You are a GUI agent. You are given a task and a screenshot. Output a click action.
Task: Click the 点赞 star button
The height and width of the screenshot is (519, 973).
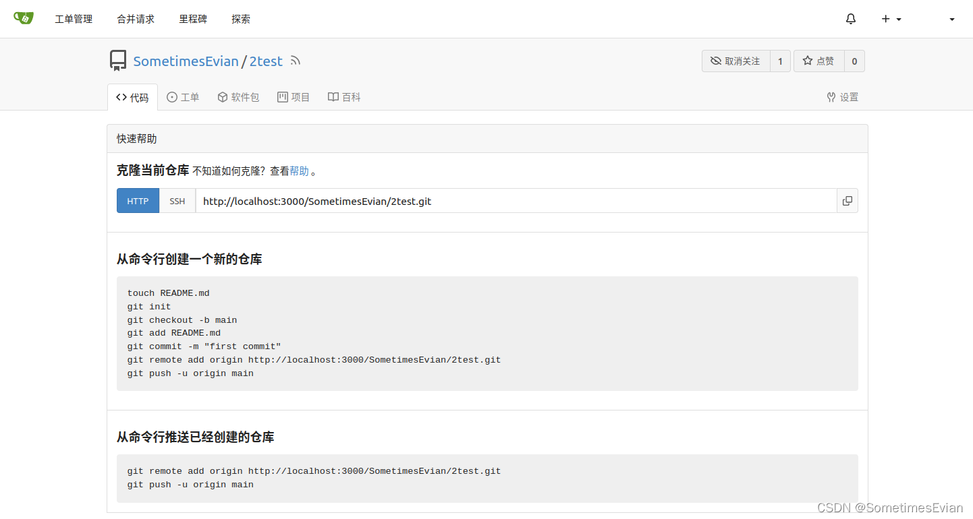coord(819,61)
